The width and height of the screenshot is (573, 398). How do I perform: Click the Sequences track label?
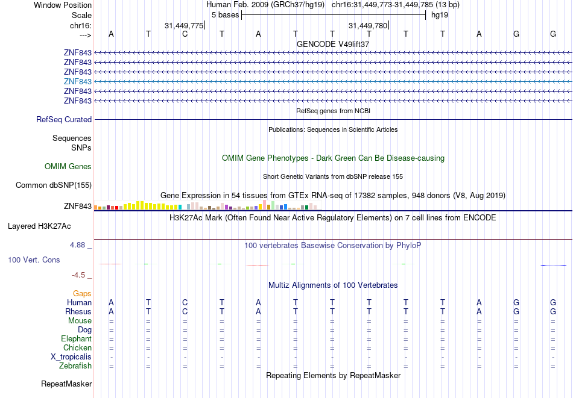pyautogui.click(x=72, y=138)
